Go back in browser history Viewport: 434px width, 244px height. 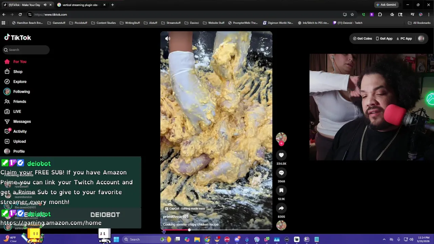coord(4,15)
